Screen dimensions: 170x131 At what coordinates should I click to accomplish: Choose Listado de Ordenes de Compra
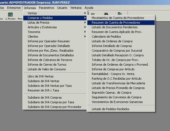[x=121, y=41]
